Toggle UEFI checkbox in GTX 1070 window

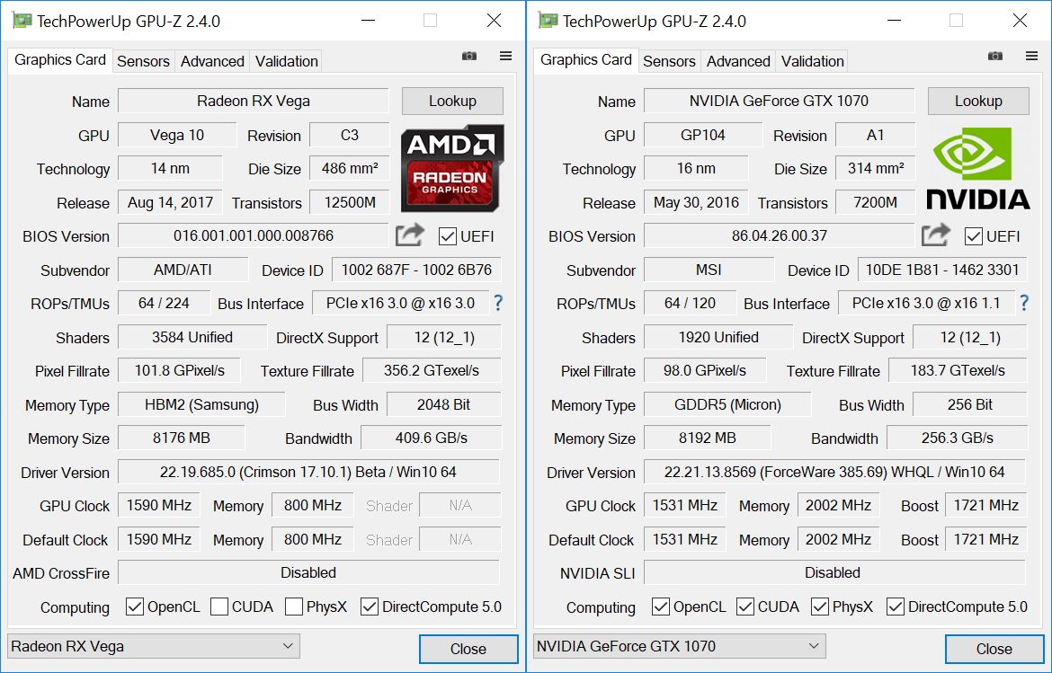[974, 236]
